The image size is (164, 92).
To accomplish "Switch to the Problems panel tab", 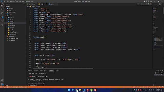I will pos(30,71).
